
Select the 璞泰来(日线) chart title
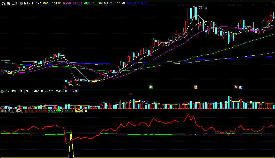point(10,3)
